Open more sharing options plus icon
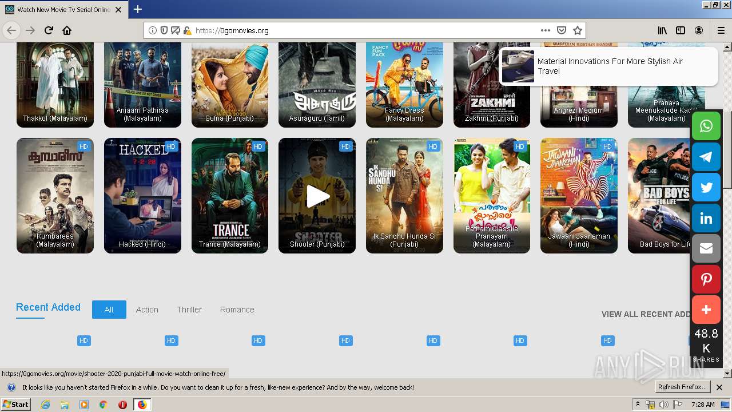The height and width of the screenshot is (412, 732). 706,310
